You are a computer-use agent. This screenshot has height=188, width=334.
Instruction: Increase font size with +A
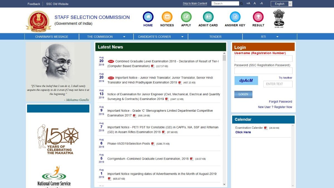coord(248,3)
